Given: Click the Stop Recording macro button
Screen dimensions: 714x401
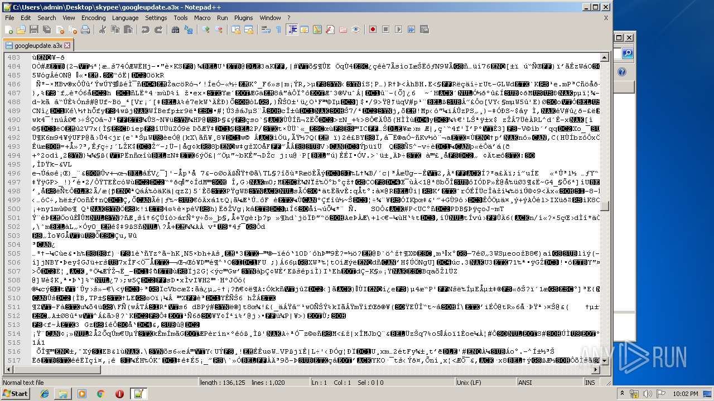Looking at the screenshot, I should point(385,30).
